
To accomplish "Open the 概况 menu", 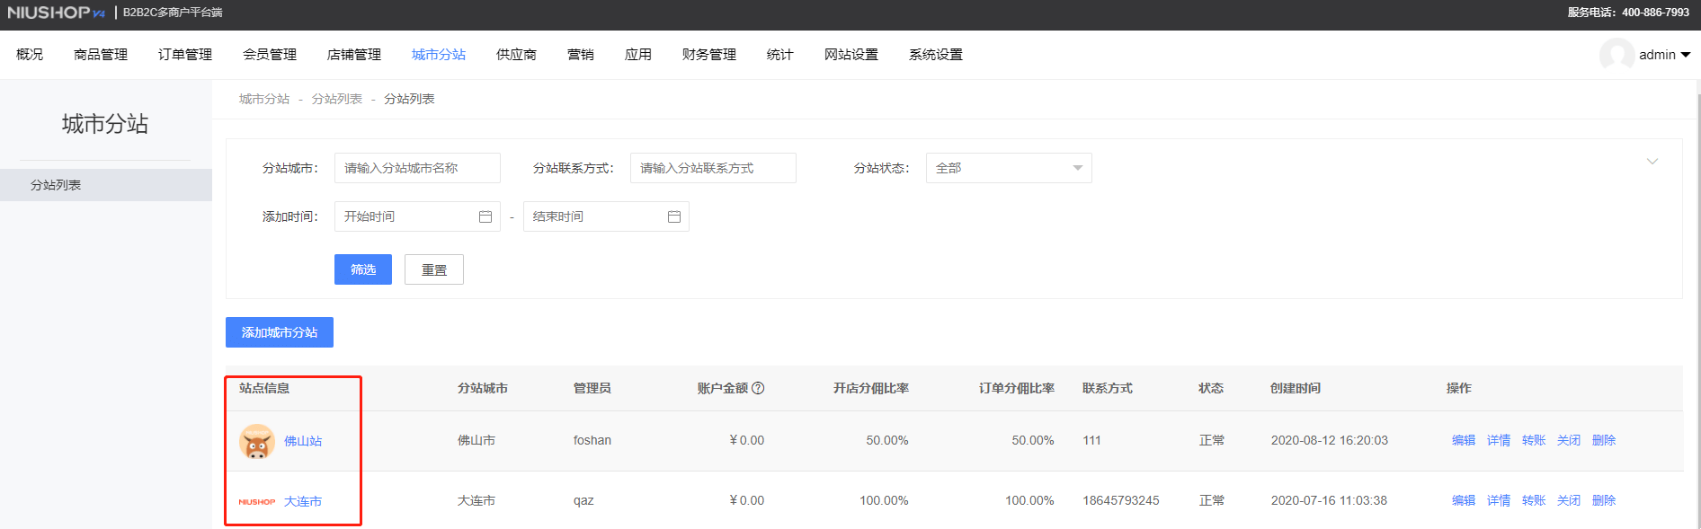I will pyautogui.click(x=30, y=55).
